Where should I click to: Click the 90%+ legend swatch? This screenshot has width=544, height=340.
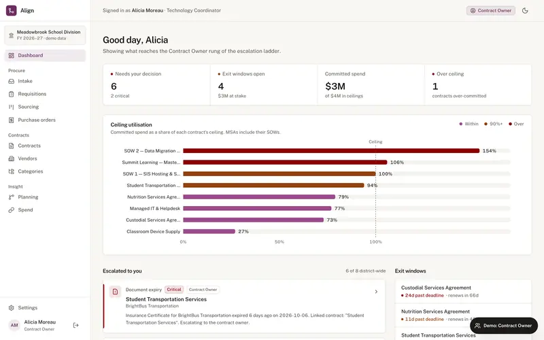486,124
